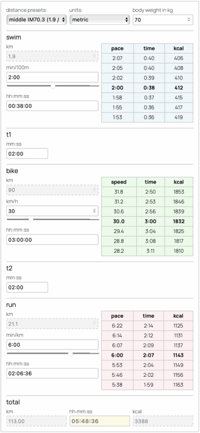Screen dimensions: 200x433
Task: Click the run min/km pace field
Action: [52, 345]
